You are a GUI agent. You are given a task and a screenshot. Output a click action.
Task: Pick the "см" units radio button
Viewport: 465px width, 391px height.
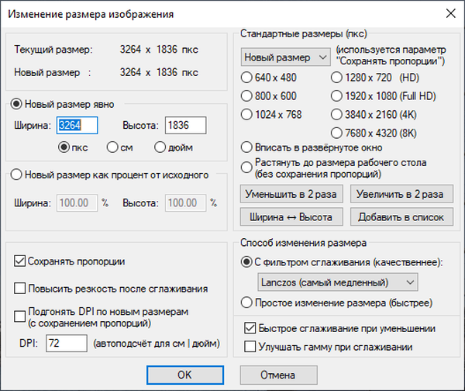click(112, 147)
